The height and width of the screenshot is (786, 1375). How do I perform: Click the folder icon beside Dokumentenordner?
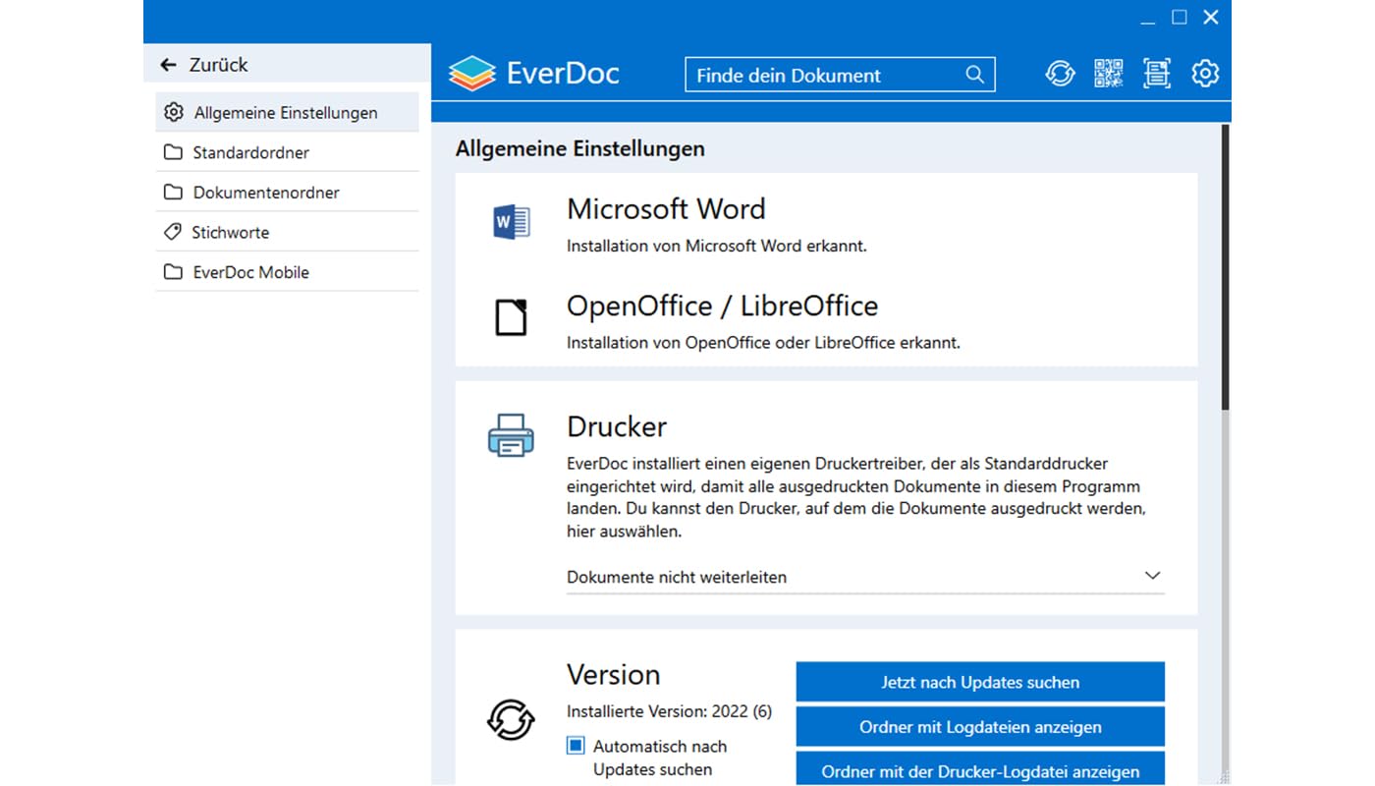coord(173,193)
